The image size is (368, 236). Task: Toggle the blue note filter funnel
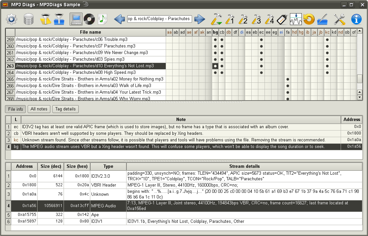(59, 19)
